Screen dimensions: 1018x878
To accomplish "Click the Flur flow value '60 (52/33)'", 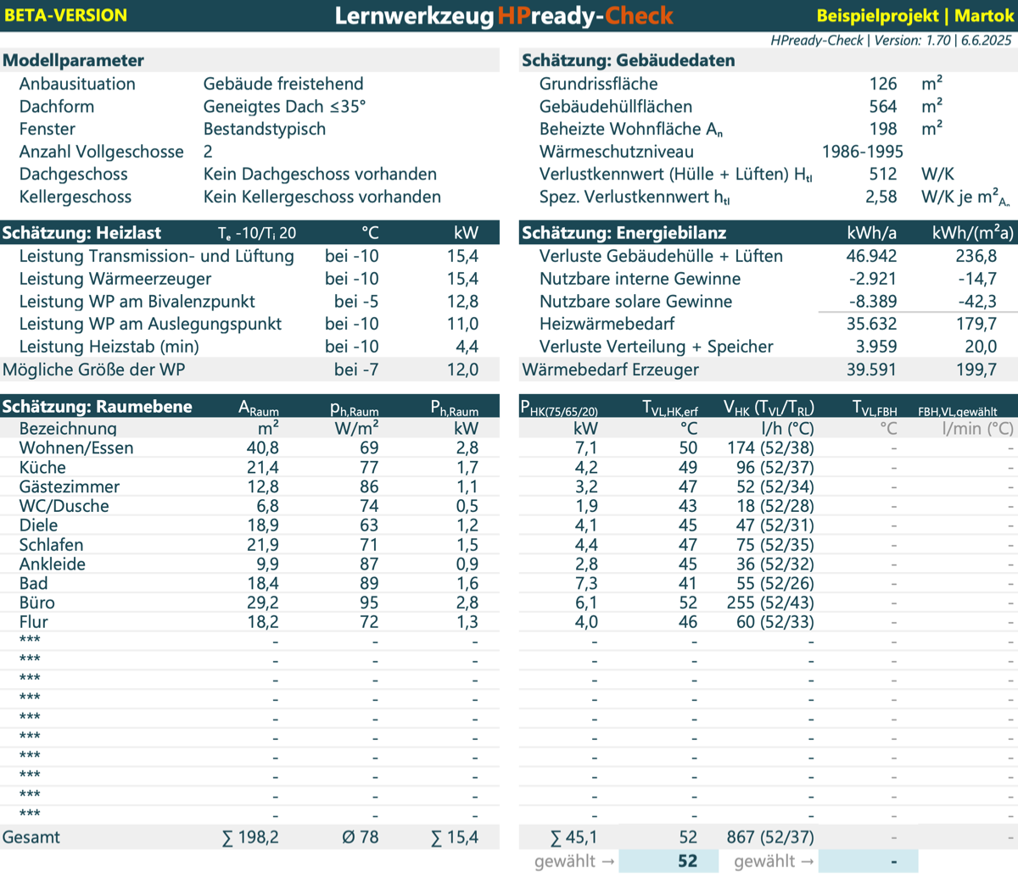I will tap(775, 622).
